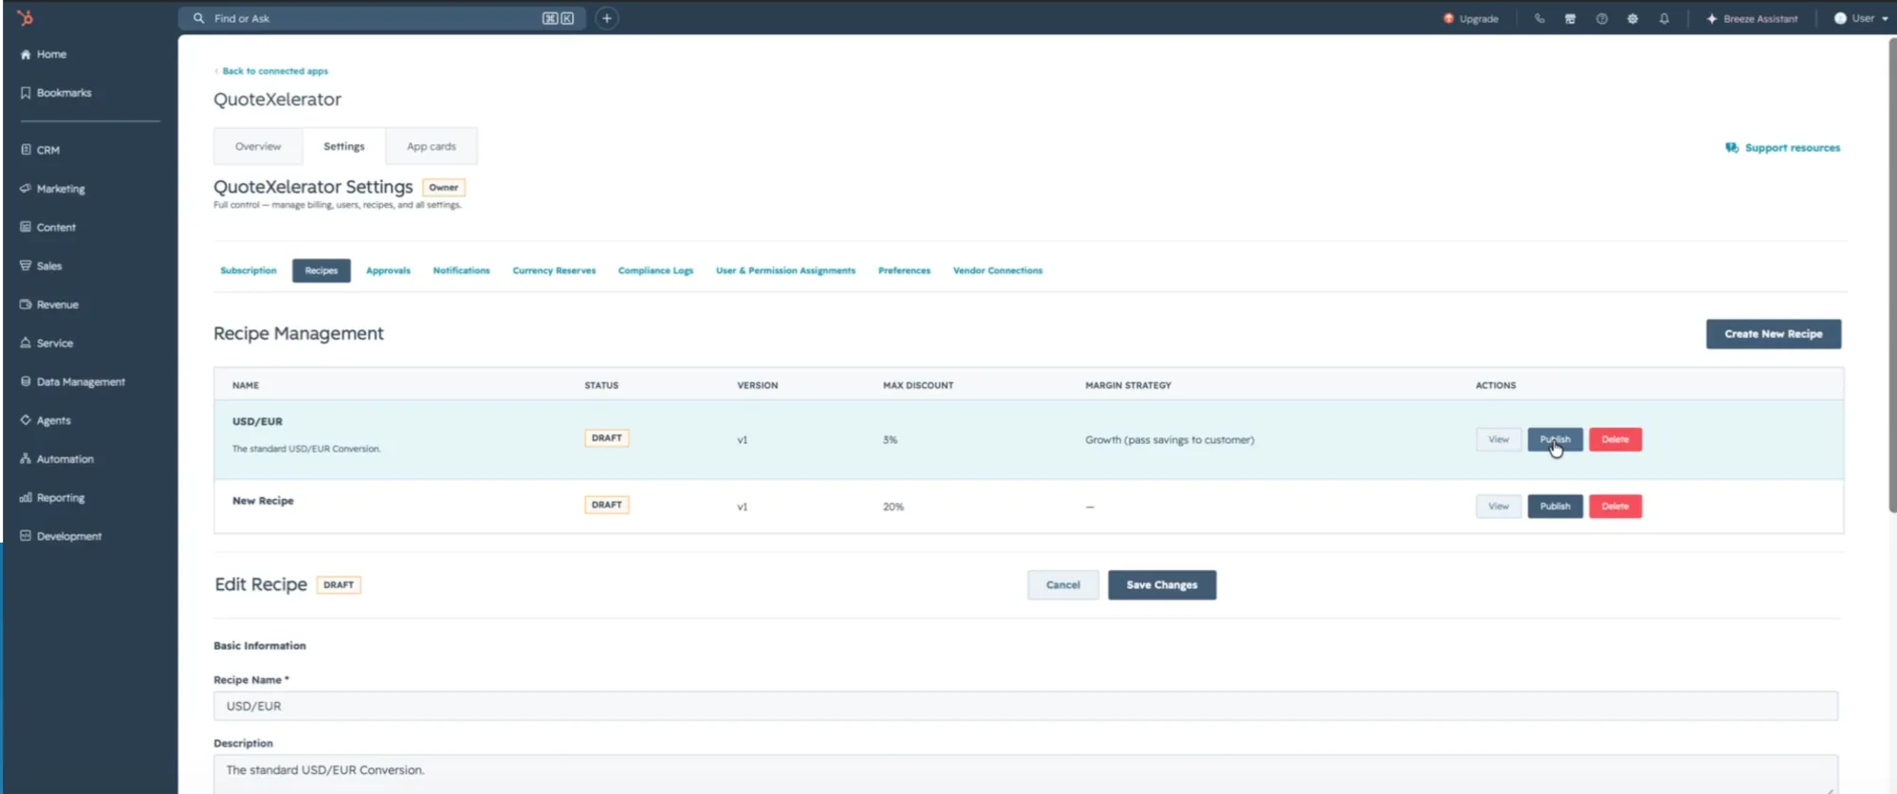Open the Service sidebar menu
This screenshot has height=794, width=1897.
[46, 343]
